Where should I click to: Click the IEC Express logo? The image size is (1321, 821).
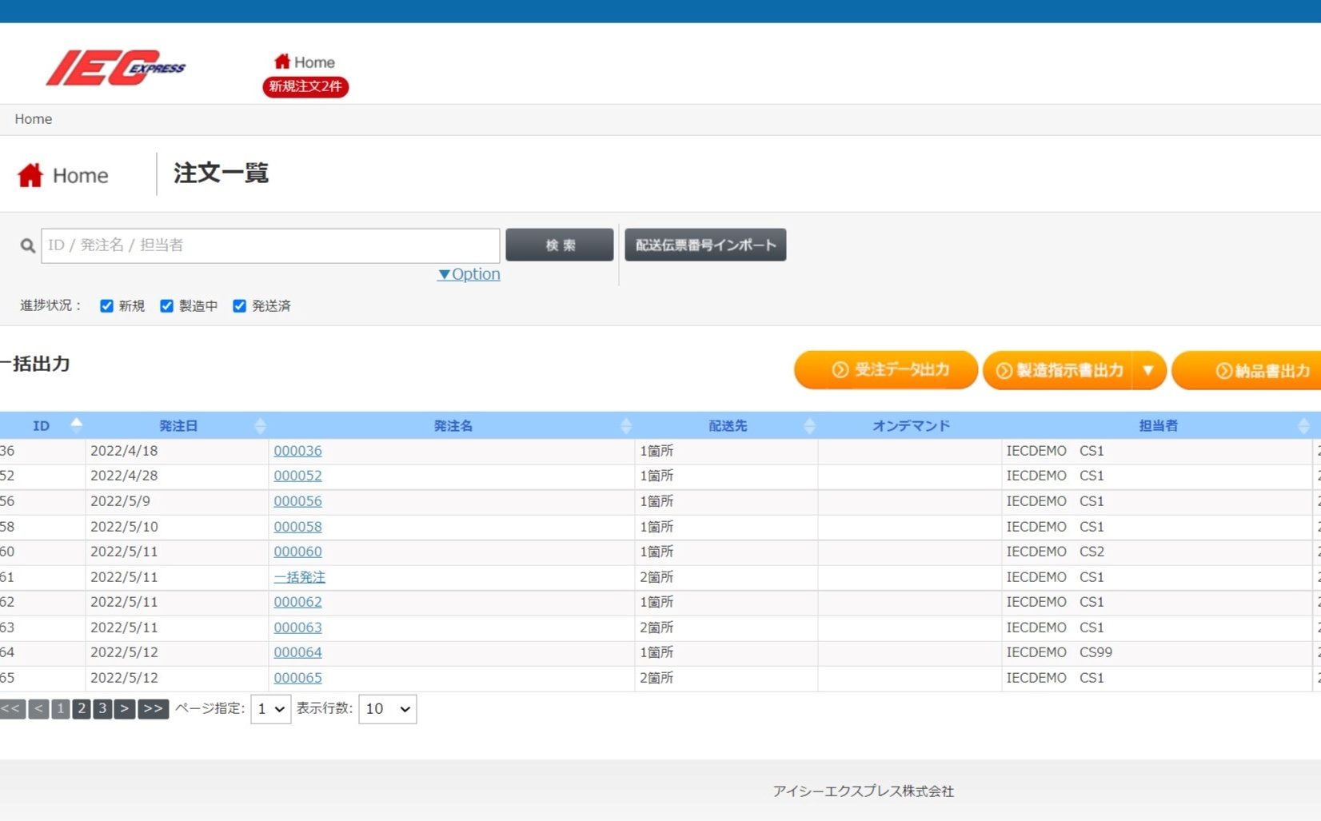click(115, 67)
